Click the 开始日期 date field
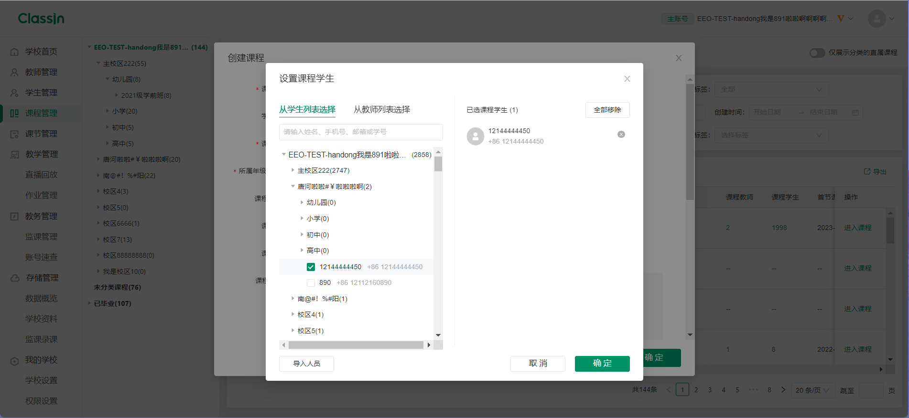Image resolution: width=909 pixels, height=418 pixels. point(767,112)
